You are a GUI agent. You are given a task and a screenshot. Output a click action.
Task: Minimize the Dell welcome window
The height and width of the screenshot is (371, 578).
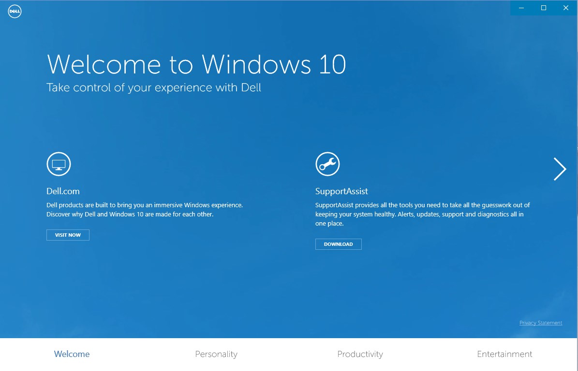point(521,8)
